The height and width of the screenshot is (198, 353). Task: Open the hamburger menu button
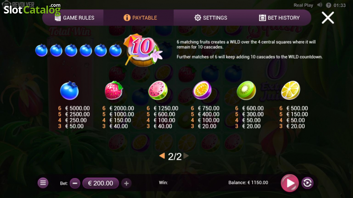coord(43,183)
